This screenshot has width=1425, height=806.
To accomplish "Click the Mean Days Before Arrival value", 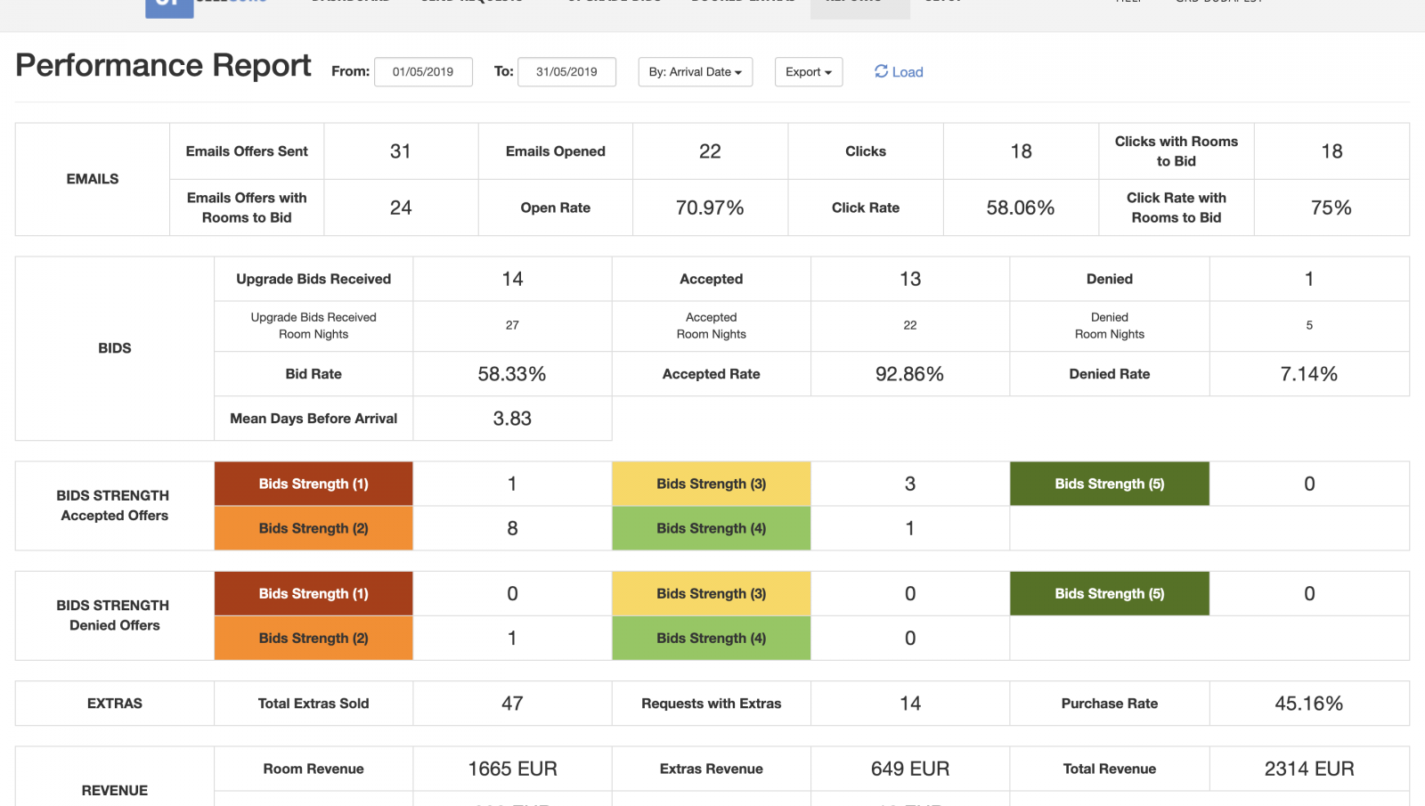I will click(512, 419).
